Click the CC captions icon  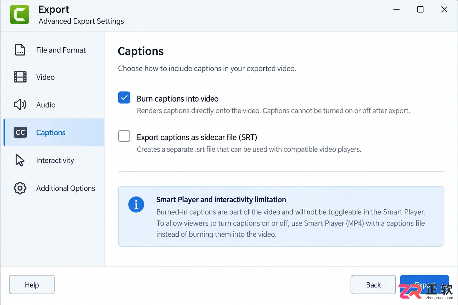[20, 132]
